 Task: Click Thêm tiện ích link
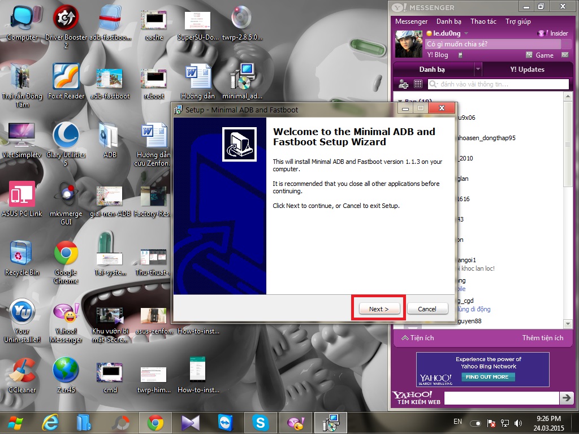tap(542, 338)
